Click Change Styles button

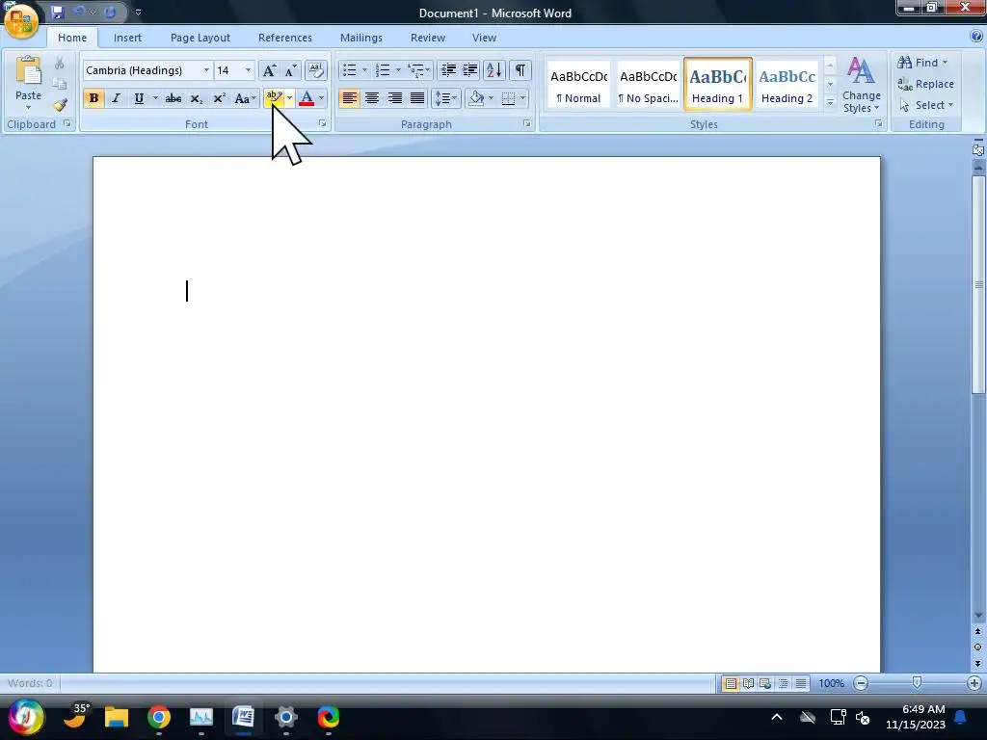[862, 85]
